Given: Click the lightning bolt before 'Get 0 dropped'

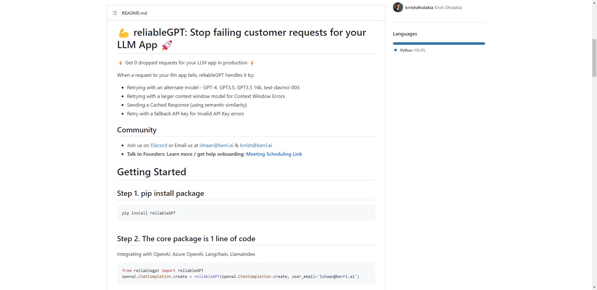Looking at the screenshot, I should click(x=120, y=63).
